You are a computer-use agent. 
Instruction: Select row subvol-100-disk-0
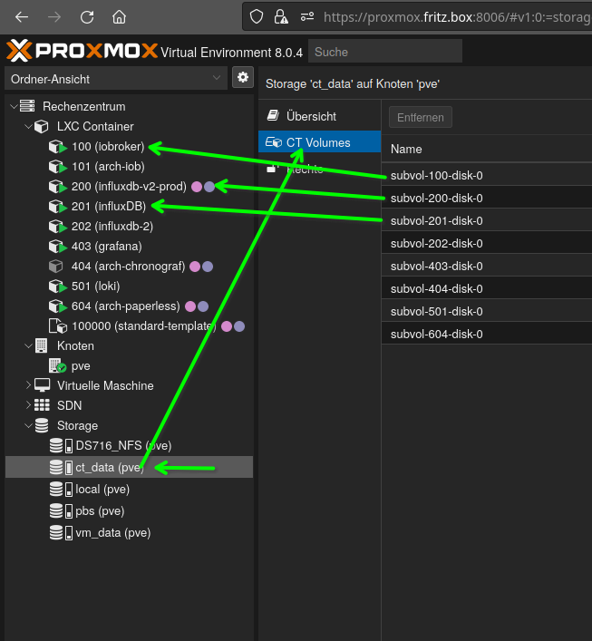click(x=487, y=175)
